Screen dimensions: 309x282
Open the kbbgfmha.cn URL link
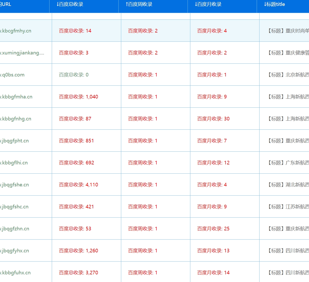coord(16,97)
